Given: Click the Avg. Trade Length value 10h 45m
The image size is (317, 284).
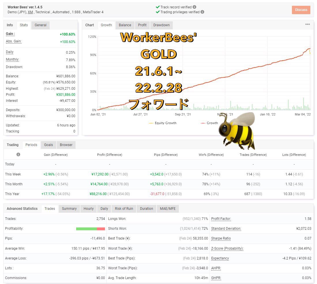Looking at the screenshot, I should pyautogui.click(x=201, y=278).
